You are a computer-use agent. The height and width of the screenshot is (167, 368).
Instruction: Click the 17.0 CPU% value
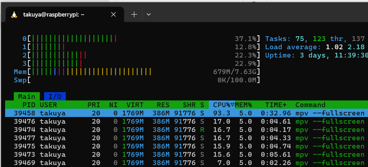[x=222, y=121]
